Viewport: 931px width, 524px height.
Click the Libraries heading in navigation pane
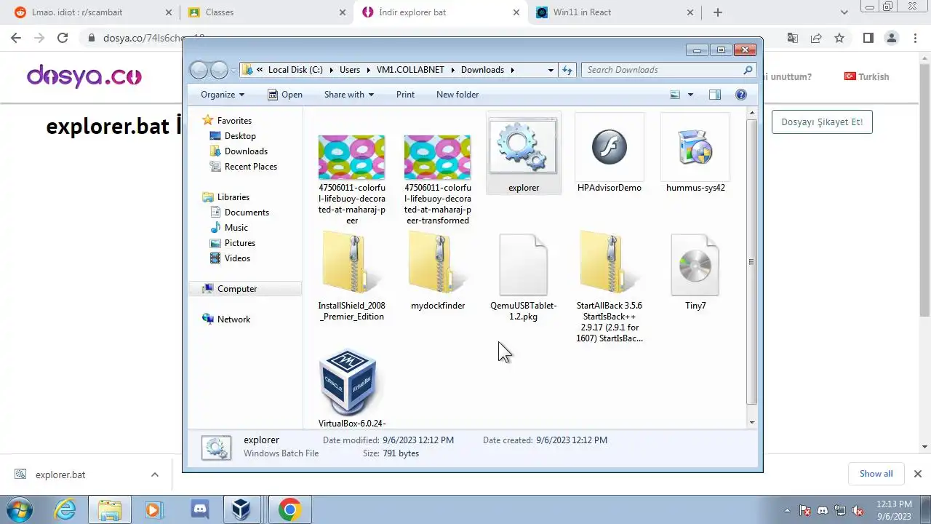[x=233, y=197]
